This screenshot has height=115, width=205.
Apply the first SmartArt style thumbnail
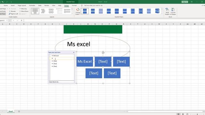click(85, 11)
